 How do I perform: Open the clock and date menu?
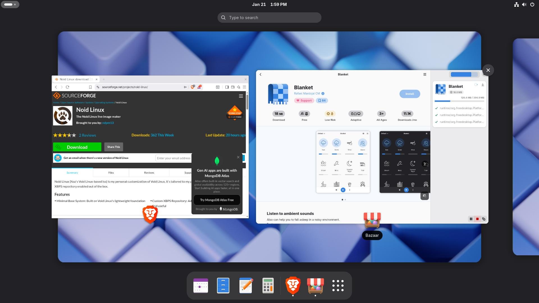[x=269, y=4]
